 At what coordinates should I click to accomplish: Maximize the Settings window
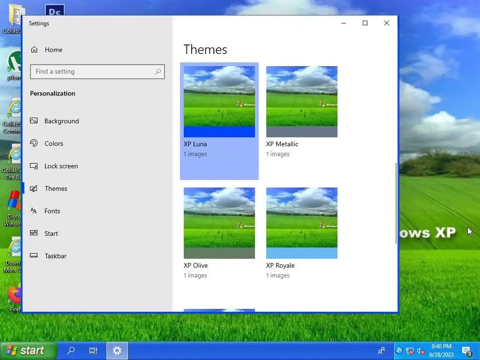click(x=365, y=23)
